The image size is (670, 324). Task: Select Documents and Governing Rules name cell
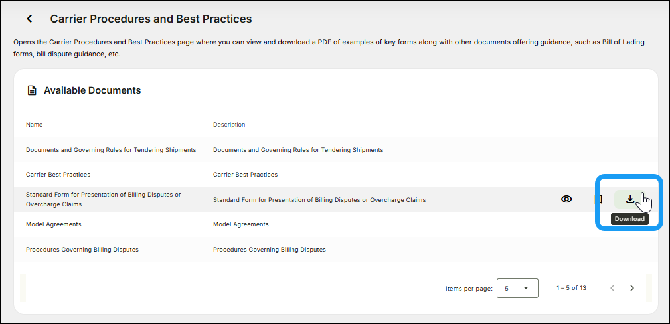coord(111,150)
